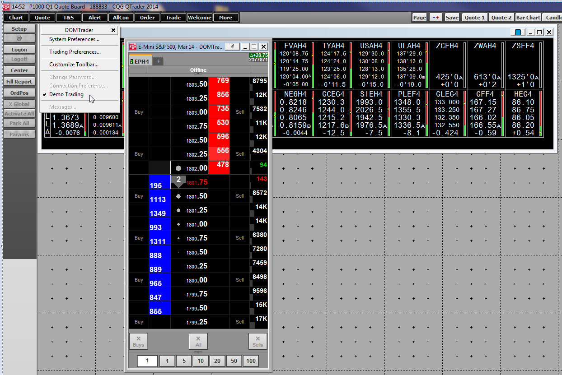
Task: Click the Sell cell in 1803.00 row
Action: coord(240,112)
